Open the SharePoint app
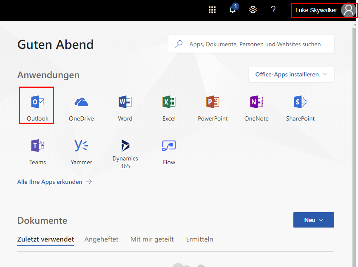Viewport: 358px width, 267px height. (x=300, y=108)
